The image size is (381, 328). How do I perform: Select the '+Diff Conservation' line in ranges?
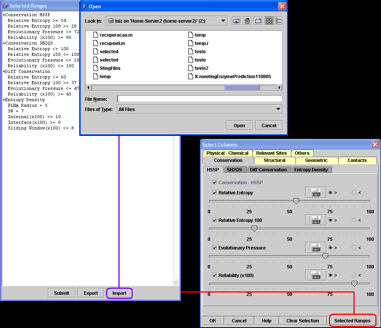point(26,71)
